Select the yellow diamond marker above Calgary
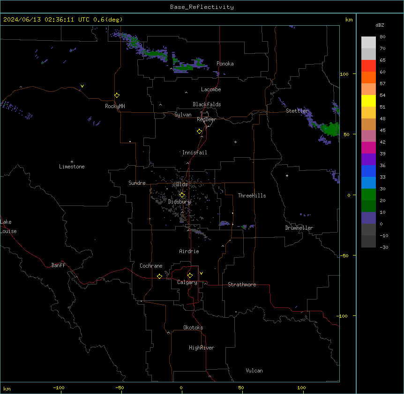 (190, 276)
